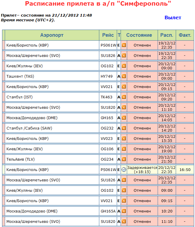Click the cancelled icon for flight TK463
Image resolution: width=195 pixels, height=227 pixels.
coord(124,97)
